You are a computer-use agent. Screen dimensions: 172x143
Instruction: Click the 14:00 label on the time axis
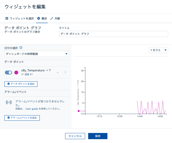pyautogui.click(x=160, y=116)
